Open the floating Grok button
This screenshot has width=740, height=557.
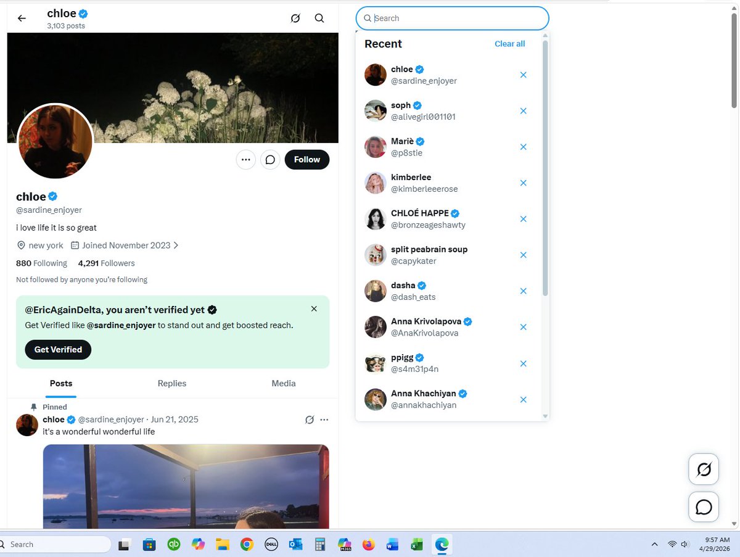704,469
